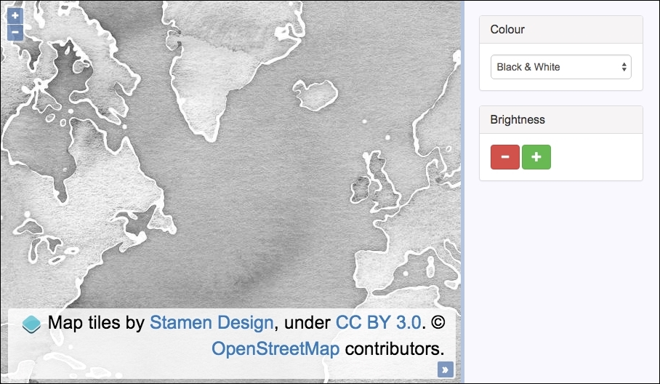Collapse the map attribution box
The width and height of the screenshot is (660, 384).
coord(446,369)
